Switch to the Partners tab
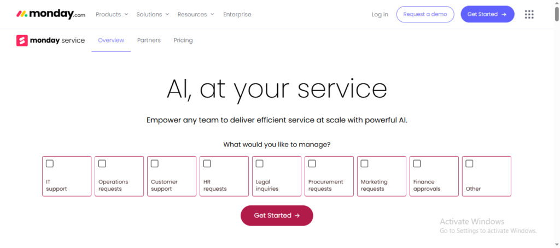 tap(149, 40)
